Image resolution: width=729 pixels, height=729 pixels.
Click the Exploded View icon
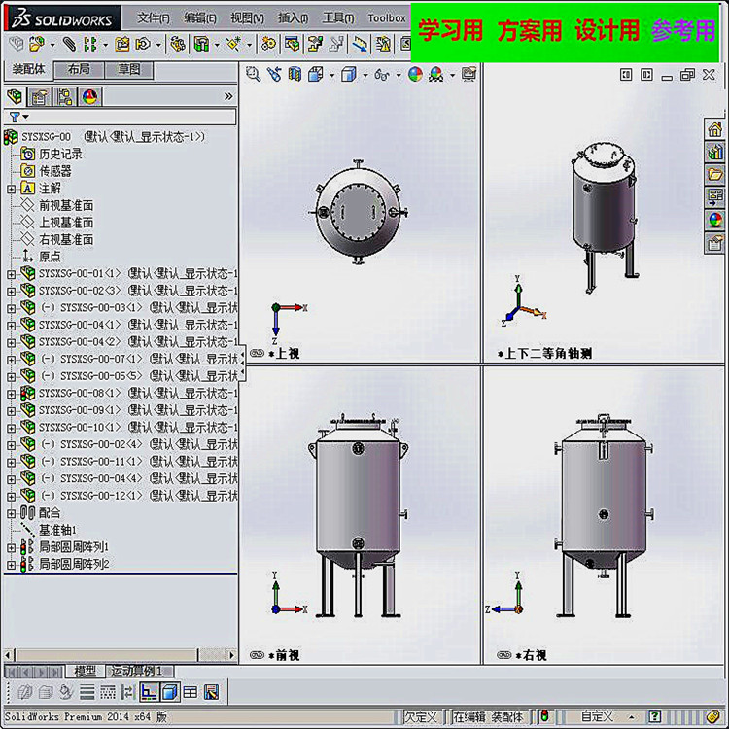coord(315,44)
